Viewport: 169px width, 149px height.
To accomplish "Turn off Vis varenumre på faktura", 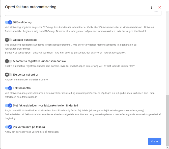I will pyautogui.click(x=8, y=127).
